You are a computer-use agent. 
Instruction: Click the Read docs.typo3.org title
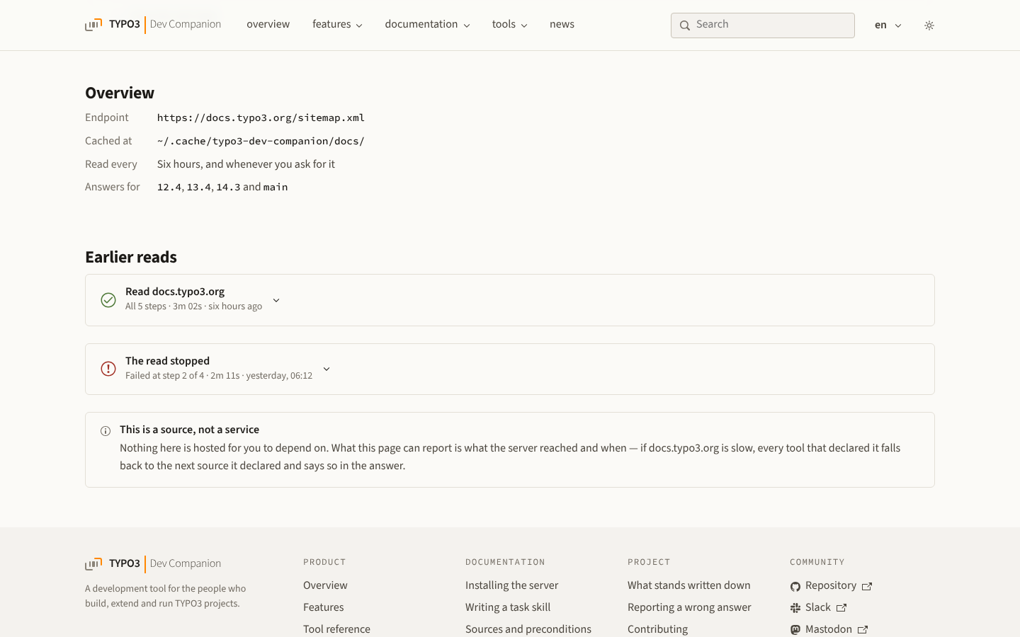point(175,292)
